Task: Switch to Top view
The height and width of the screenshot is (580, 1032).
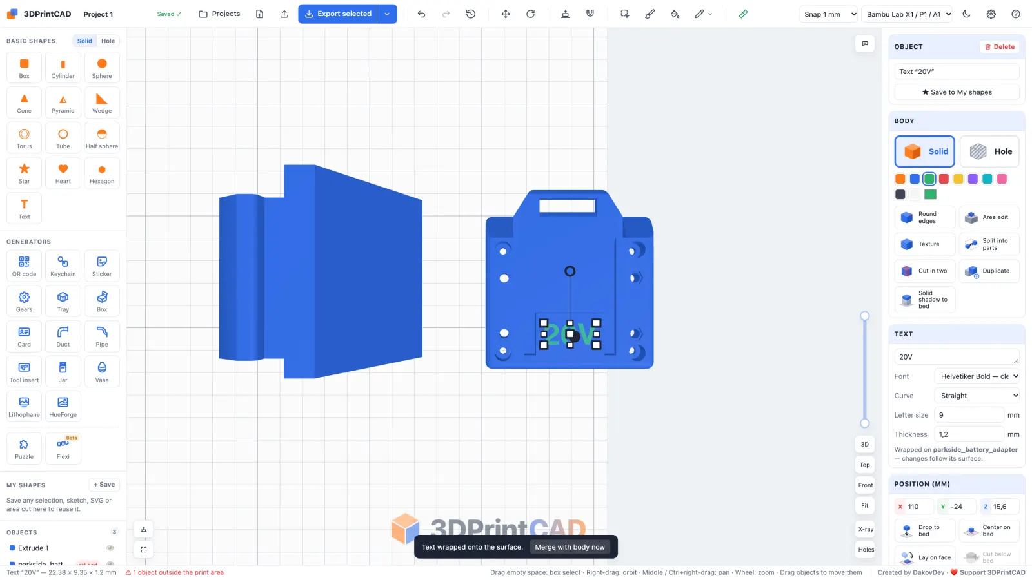Action: (x=865, y=465)
